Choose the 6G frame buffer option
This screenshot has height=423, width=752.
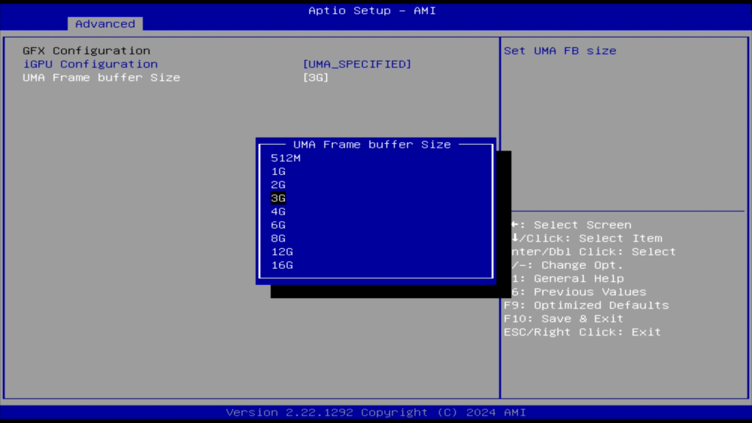pyautogui.click(x=278, y=225)
